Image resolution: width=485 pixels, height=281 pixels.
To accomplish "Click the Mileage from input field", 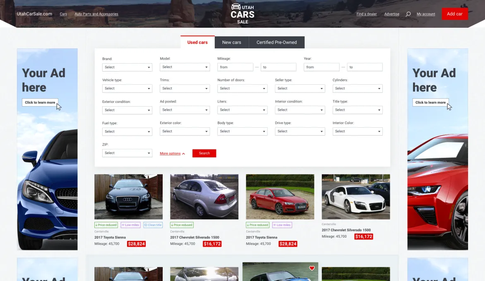I will coord(235,67).
